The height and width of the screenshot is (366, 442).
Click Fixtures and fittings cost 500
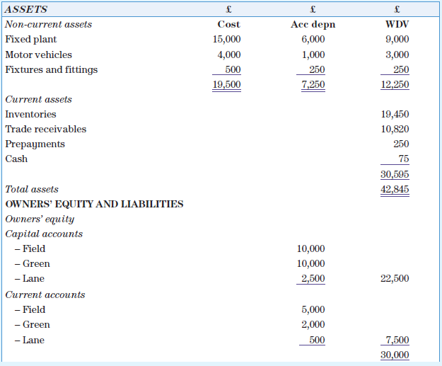pos(233,69)
